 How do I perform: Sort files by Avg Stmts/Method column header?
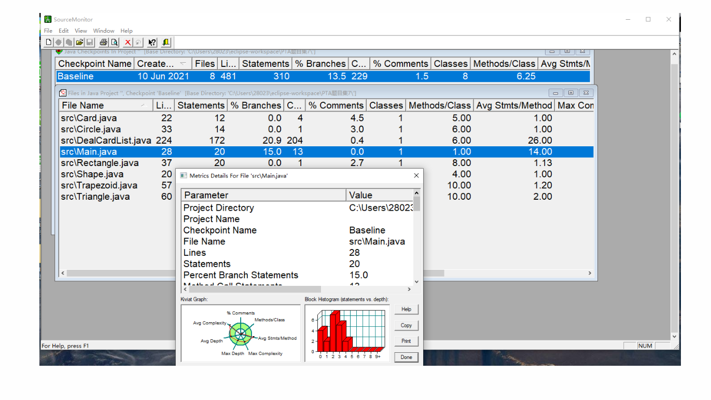514,105
